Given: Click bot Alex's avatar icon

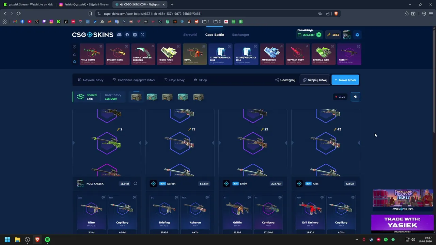Looking at the screenshot, I should click(x=299, y=184).
